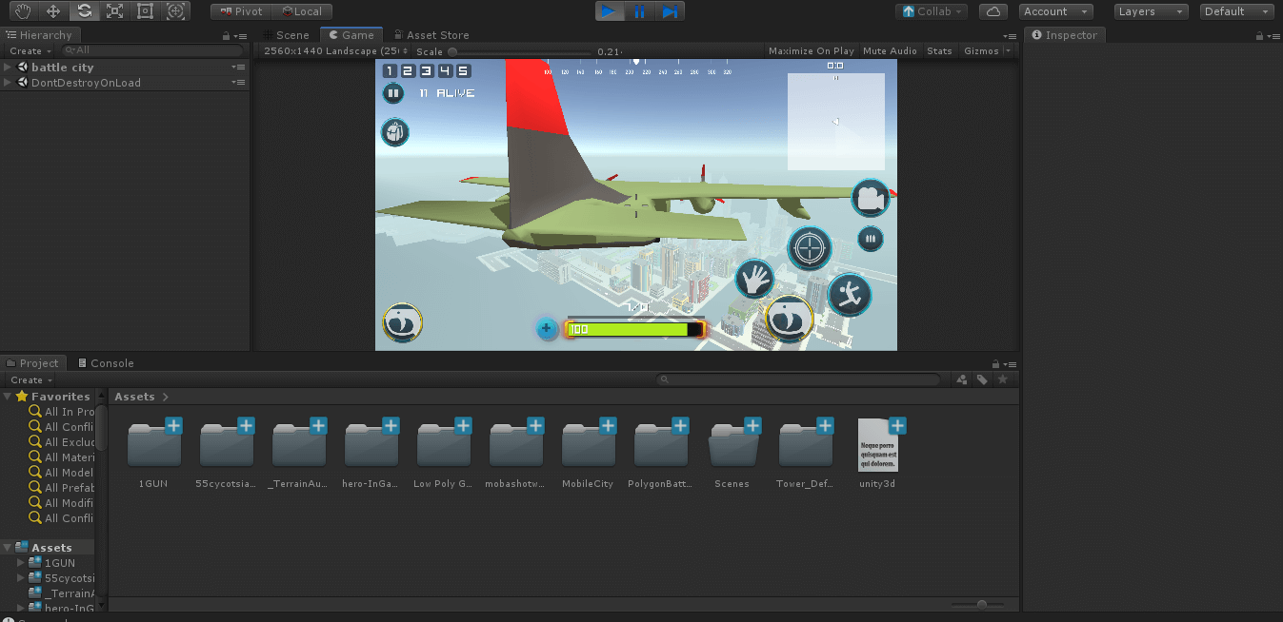Expand the 1GUN folder in tree
Screen dimensions: 1283x622
(21, 563)
